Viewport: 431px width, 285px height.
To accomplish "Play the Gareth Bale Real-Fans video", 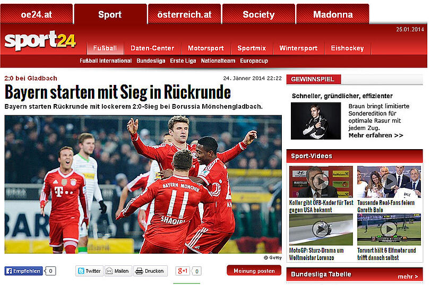I will click(x=389, y=182).
